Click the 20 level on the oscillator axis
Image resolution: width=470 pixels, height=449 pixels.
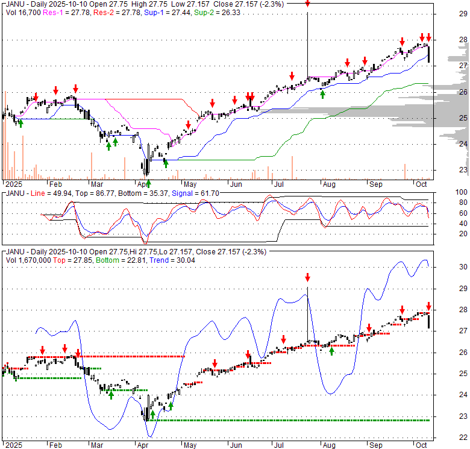(463, 233)
